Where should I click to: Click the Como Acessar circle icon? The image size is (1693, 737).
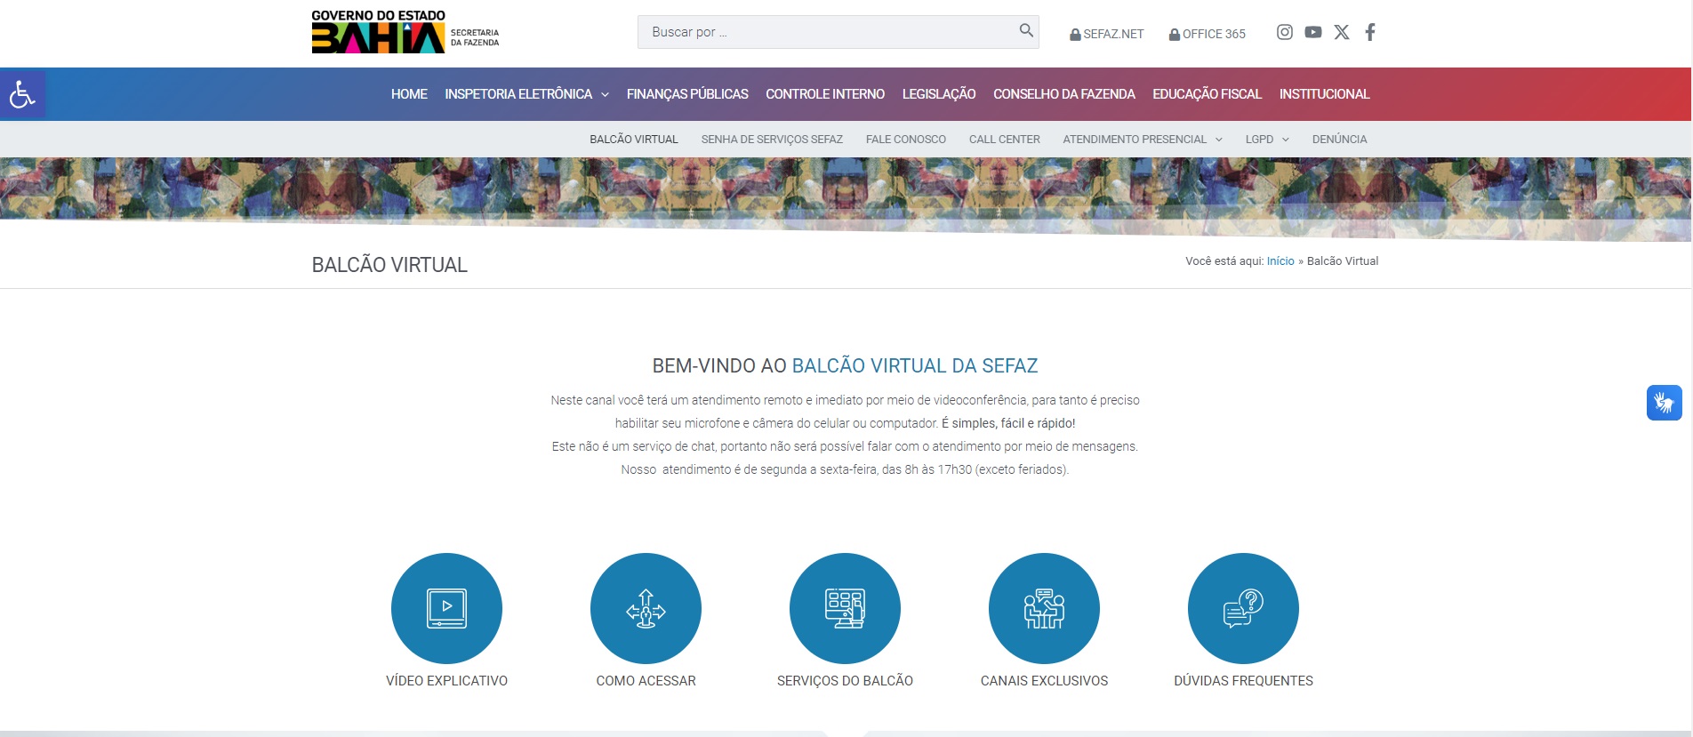coord(646,608)
